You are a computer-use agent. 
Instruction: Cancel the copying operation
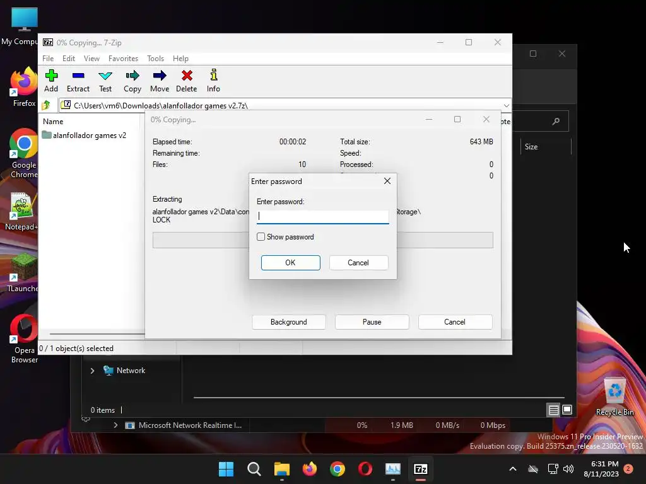(x=455, y=322)
